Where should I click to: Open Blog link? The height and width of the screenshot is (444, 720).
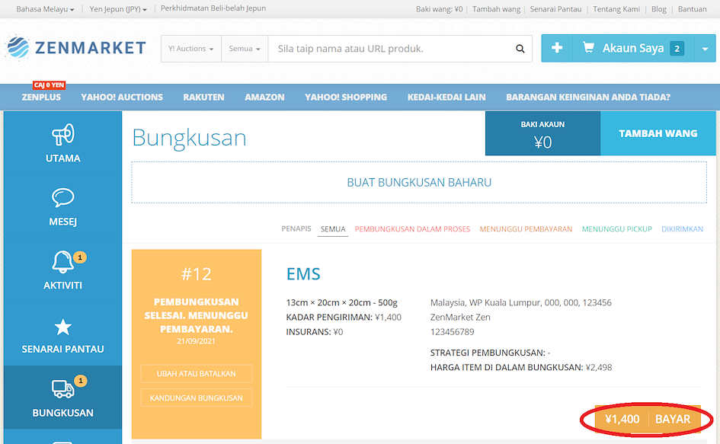659,9
